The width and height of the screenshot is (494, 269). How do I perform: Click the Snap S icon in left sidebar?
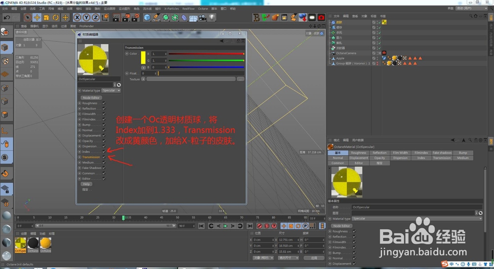[5, 157]
